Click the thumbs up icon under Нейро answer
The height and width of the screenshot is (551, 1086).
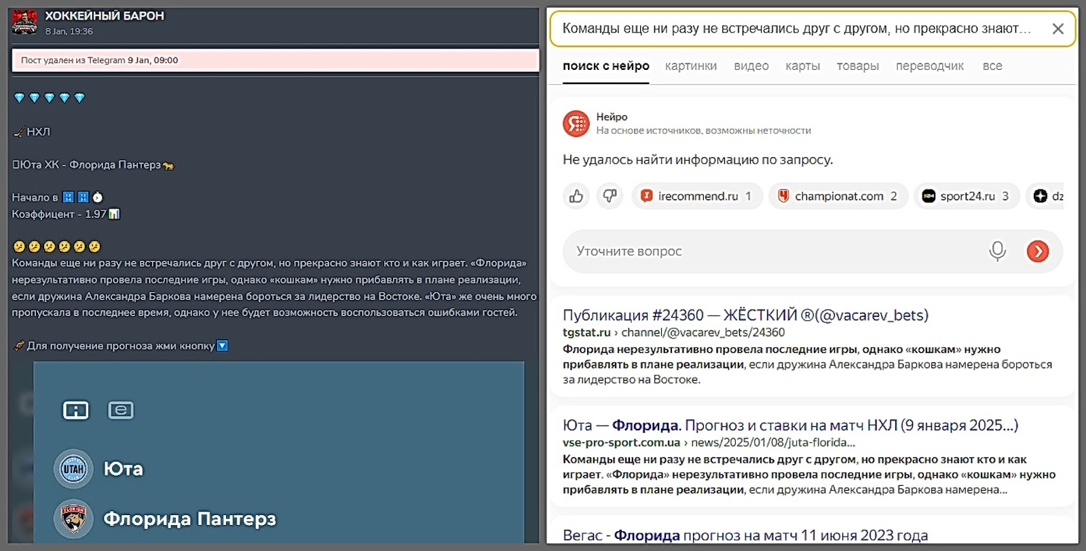pos(576,196)
